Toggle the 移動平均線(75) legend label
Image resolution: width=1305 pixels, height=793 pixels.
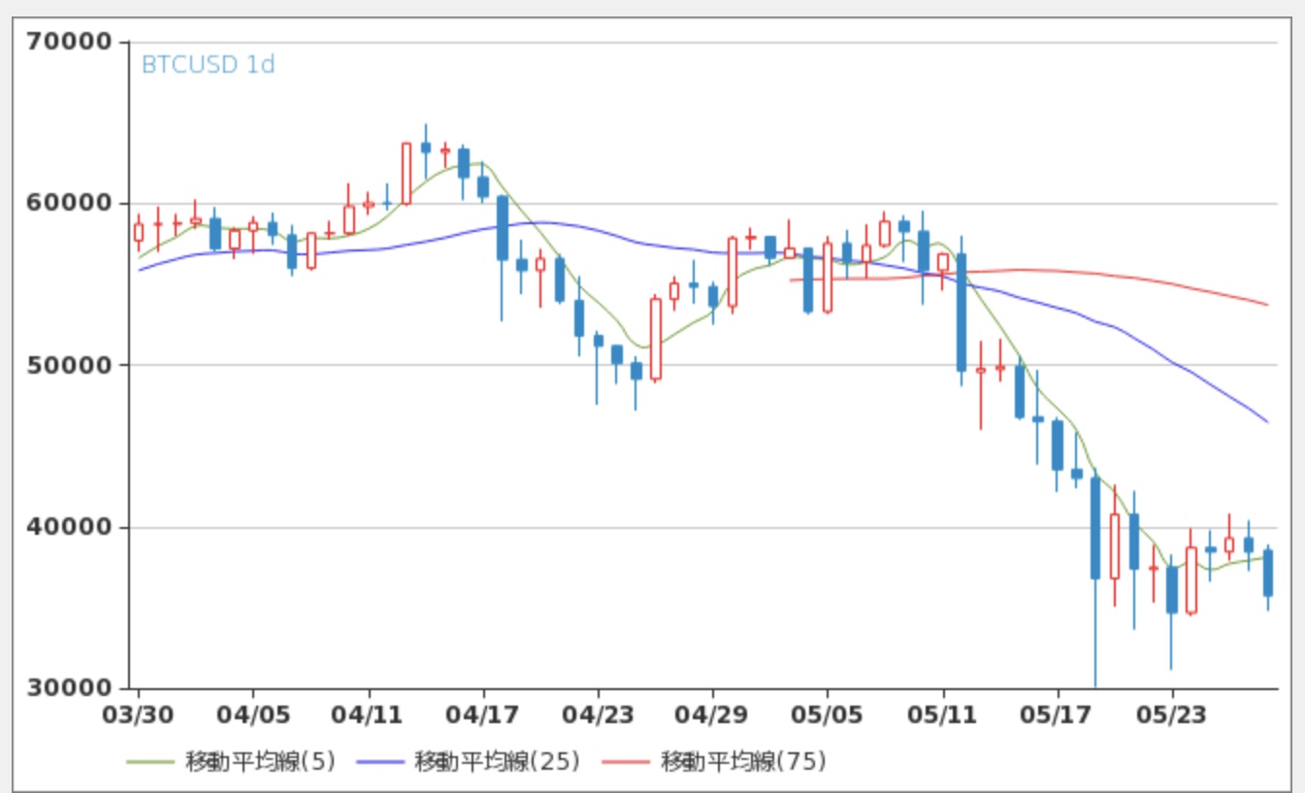743,761
